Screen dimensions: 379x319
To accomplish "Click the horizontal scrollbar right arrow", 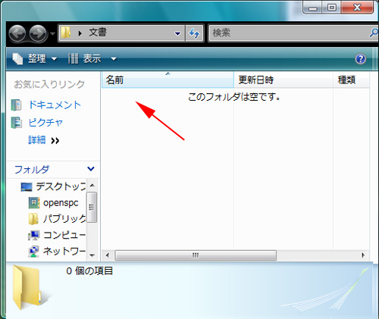I will pos(363,255).
